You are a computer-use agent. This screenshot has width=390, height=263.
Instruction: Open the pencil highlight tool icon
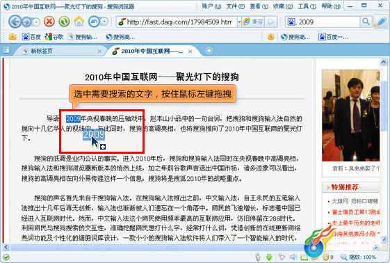[380, 22]
